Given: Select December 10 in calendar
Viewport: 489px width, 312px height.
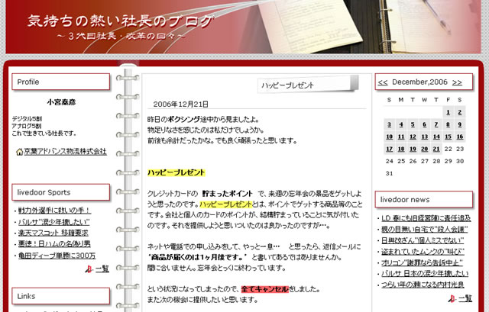Looking at the screenshot, I should (389, 137).
